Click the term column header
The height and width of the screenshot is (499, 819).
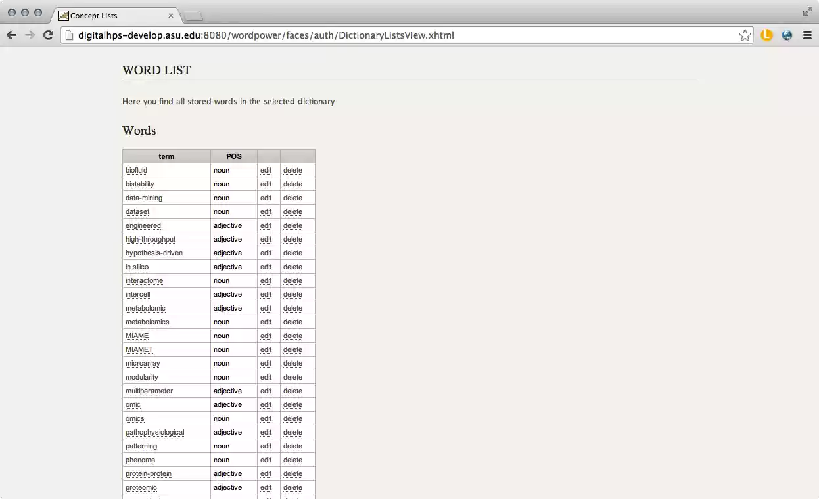(x=166, y=156)
